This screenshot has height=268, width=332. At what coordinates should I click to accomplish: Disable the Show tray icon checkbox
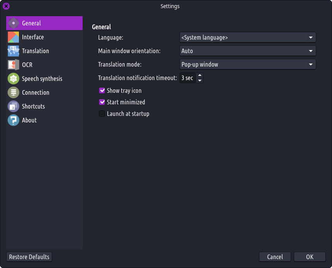[102, 90]
